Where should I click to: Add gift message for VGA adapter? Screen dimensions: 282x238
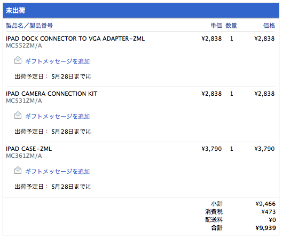[57, 61]
